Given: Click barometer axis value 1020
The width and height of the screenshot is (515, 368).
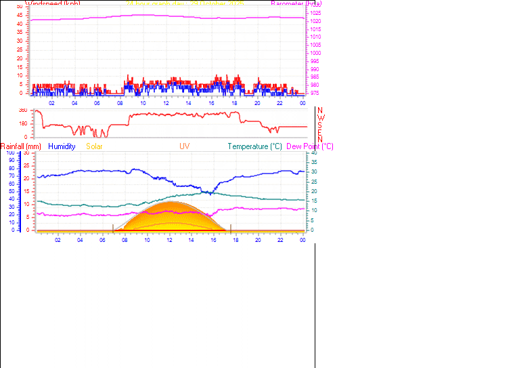Looking at the screenshot, I should [315, 21].
